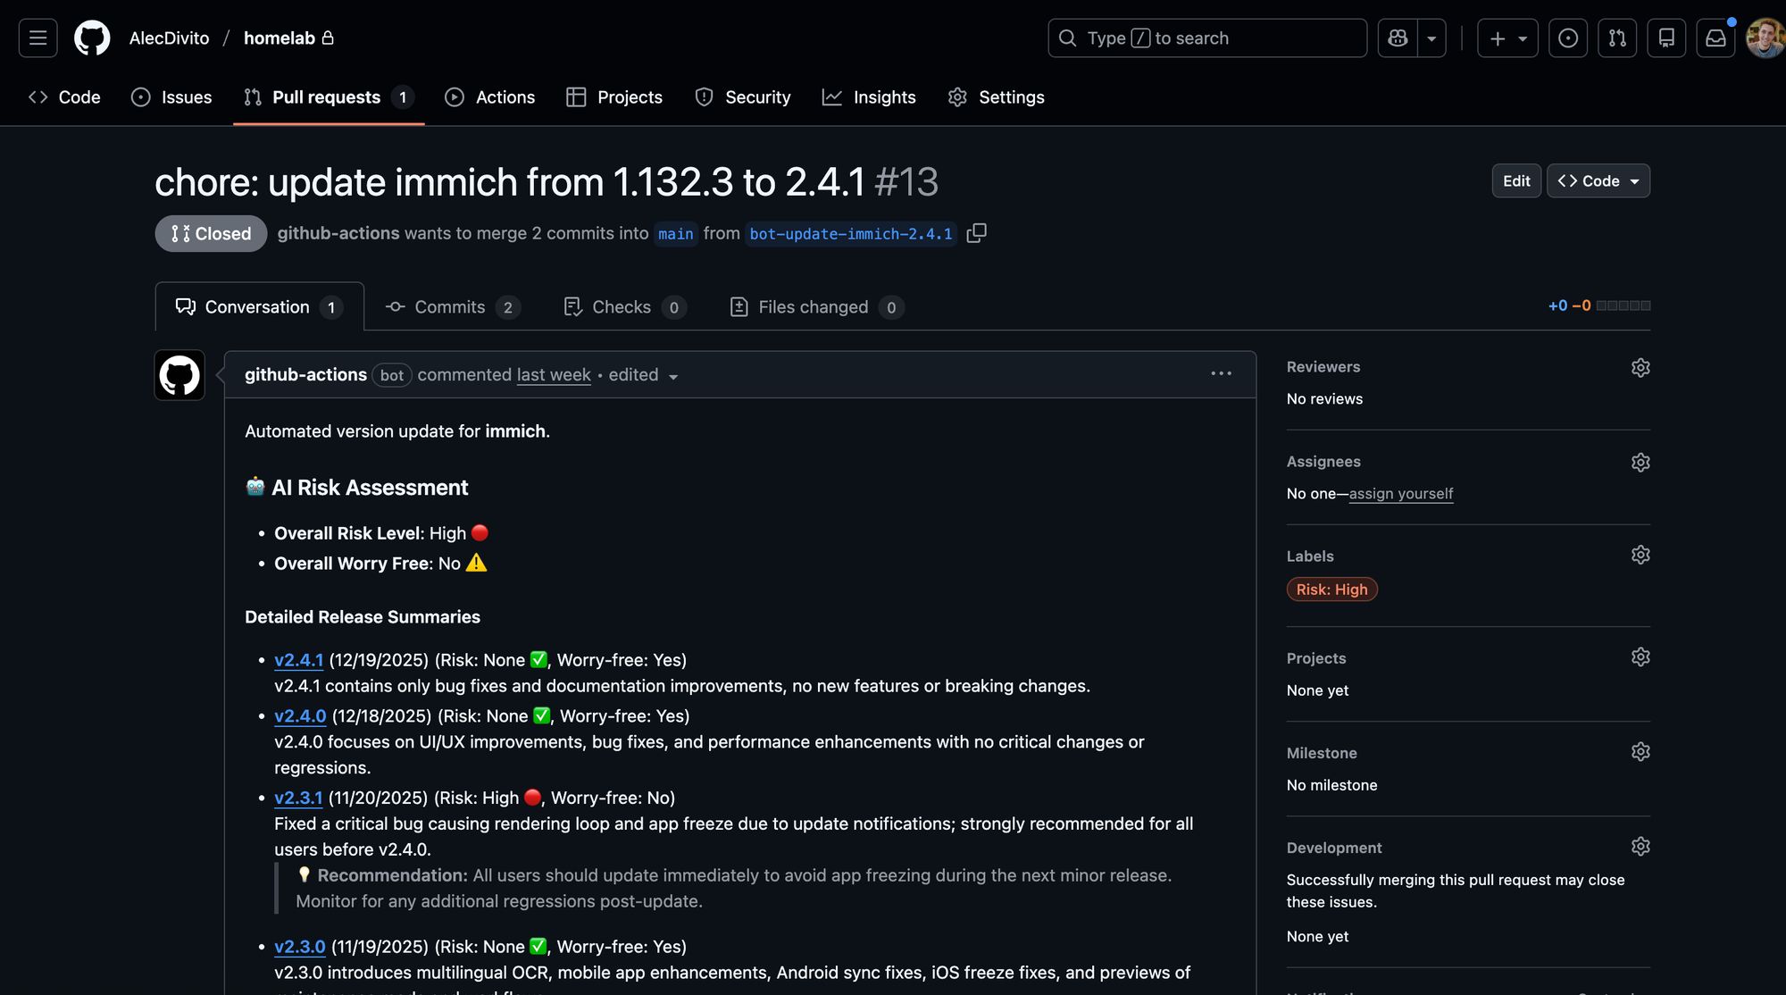
Task: Open the hamburger navigation menu
Action: point(38,38)
